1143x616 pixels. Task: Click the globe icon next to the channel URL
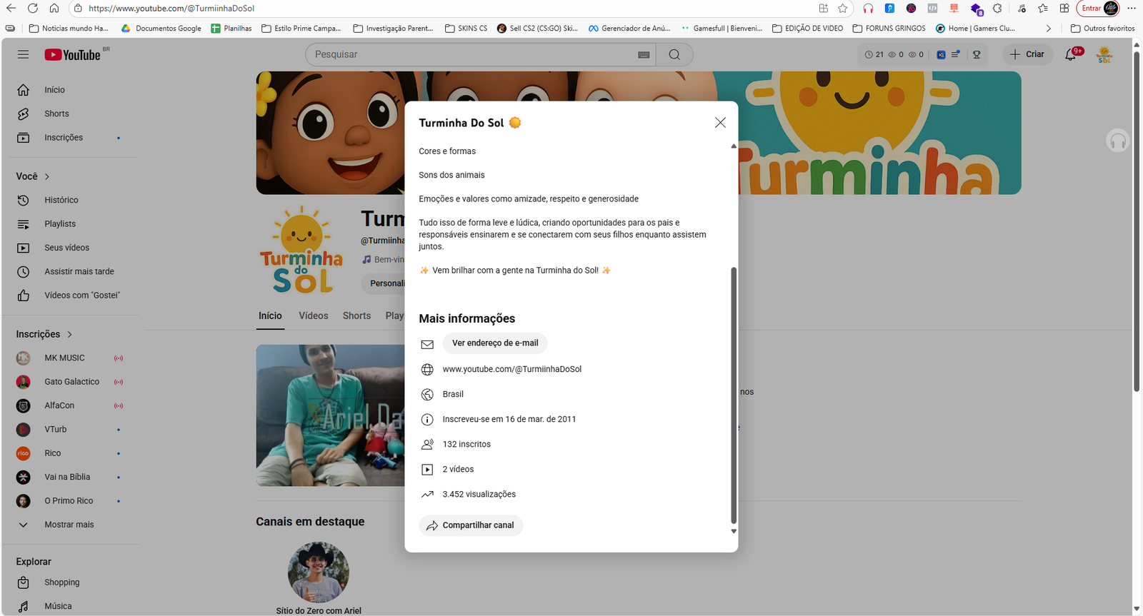[427, 369]
